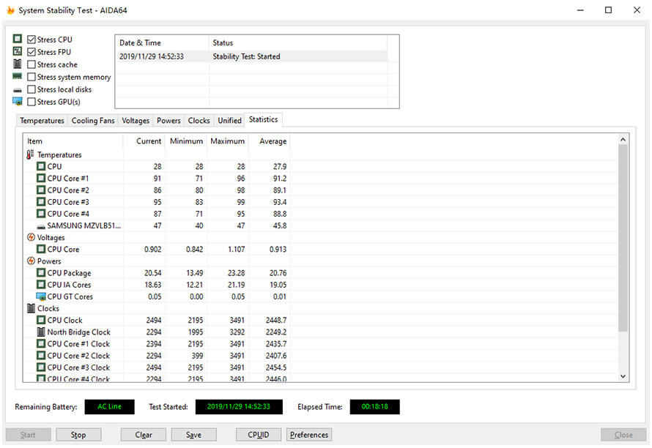Screen dimensions: 652x448
Task: Click the AIDA64 flame icon in title bar
Action: 10,10
